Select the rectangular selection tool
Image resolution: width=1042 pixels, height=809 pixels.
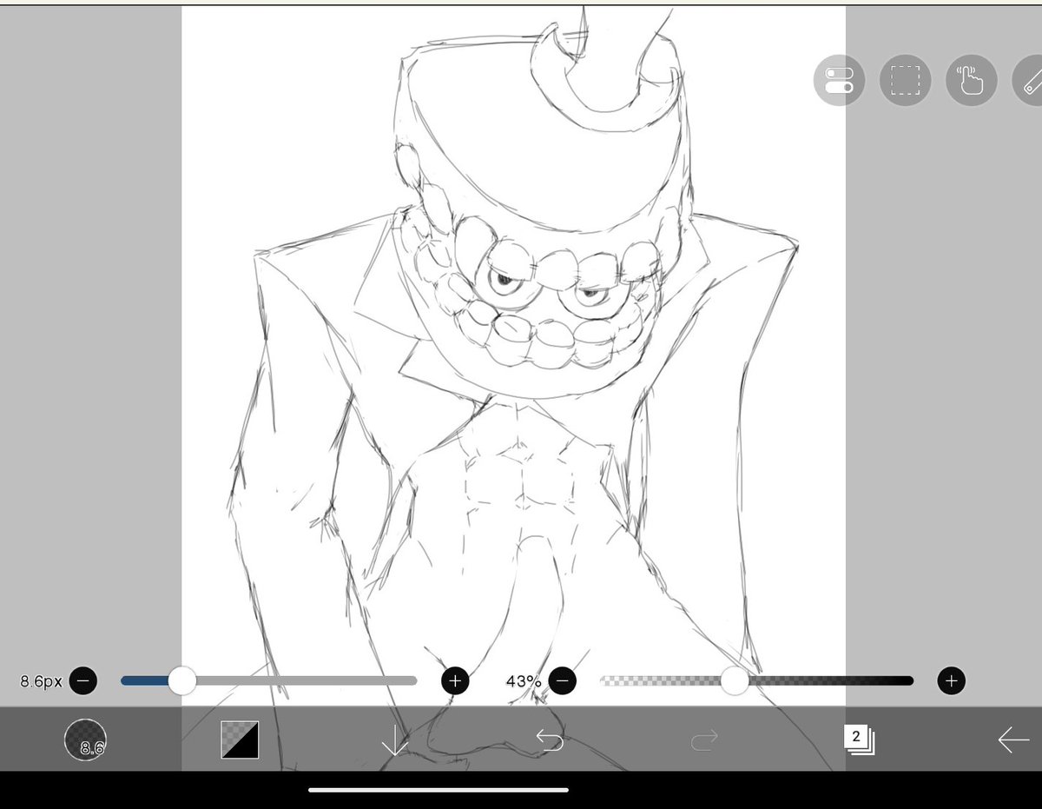(x=905, y=80)
